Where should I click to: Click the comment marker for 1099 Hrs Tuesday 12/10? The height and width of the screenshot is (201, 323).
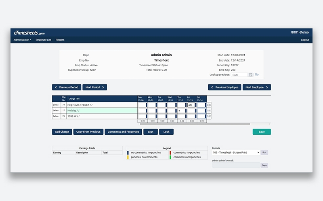click(166, 116)
